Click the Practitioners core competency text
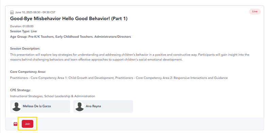265x133 pixels. point(119,78)
